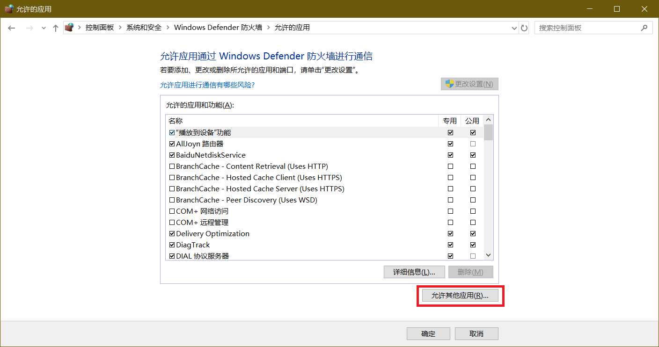
Task: Click the firewall icon in title bar
Action: [9, 9]
